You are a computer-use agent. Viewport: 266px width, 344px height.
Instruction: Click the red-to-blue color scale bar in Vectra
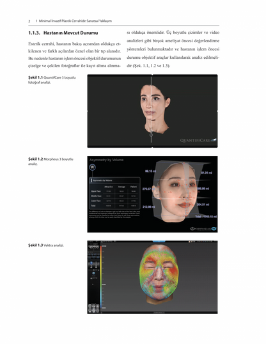(101, 277)
